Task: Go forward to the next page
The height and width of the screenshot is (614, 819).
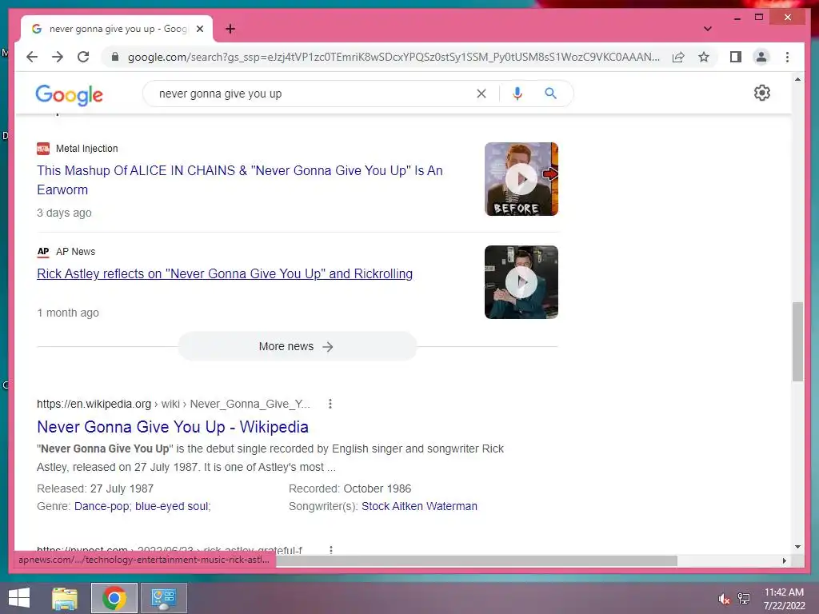Action: (58, 57)
